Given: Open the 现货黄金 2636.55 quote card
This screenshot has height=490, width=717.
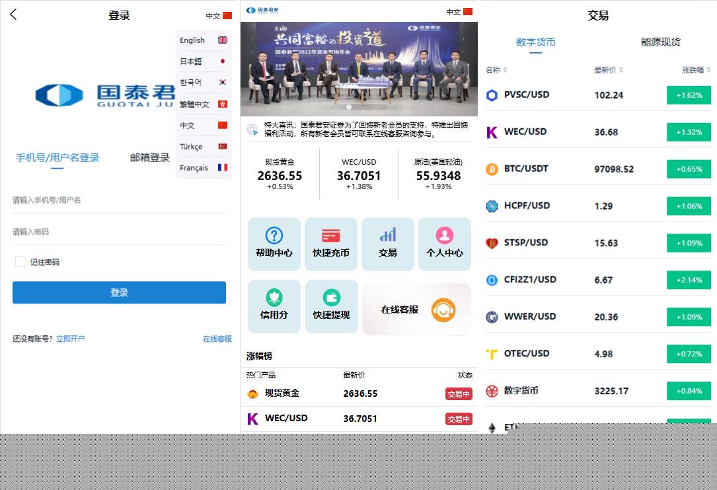Looking at the screenshot, I should click(x=280, y=175).
